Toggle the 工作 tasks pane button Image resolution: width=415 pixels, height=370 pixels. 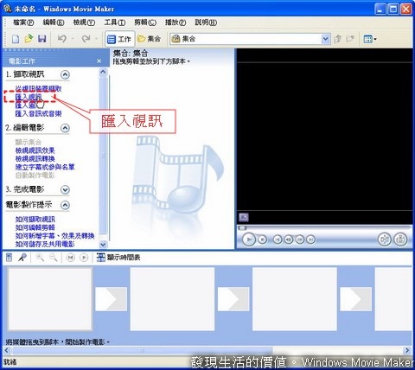point(119,39)
